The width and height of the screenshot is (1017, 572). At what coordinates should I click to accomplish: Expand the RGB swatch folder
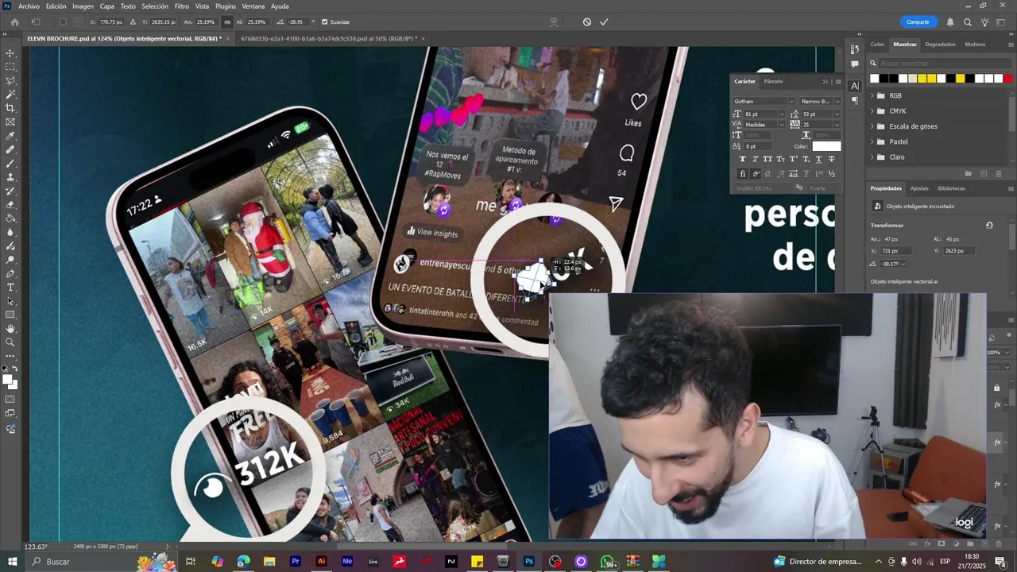tap(872, 95)
